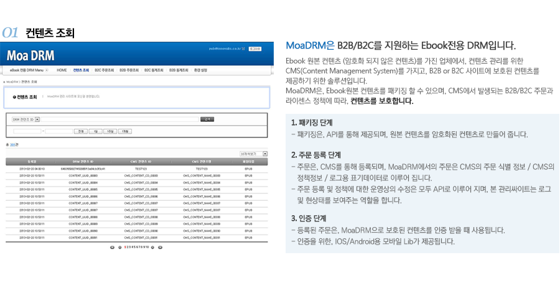
Task: Select the 전체 period button
Action: coord(81,132)
